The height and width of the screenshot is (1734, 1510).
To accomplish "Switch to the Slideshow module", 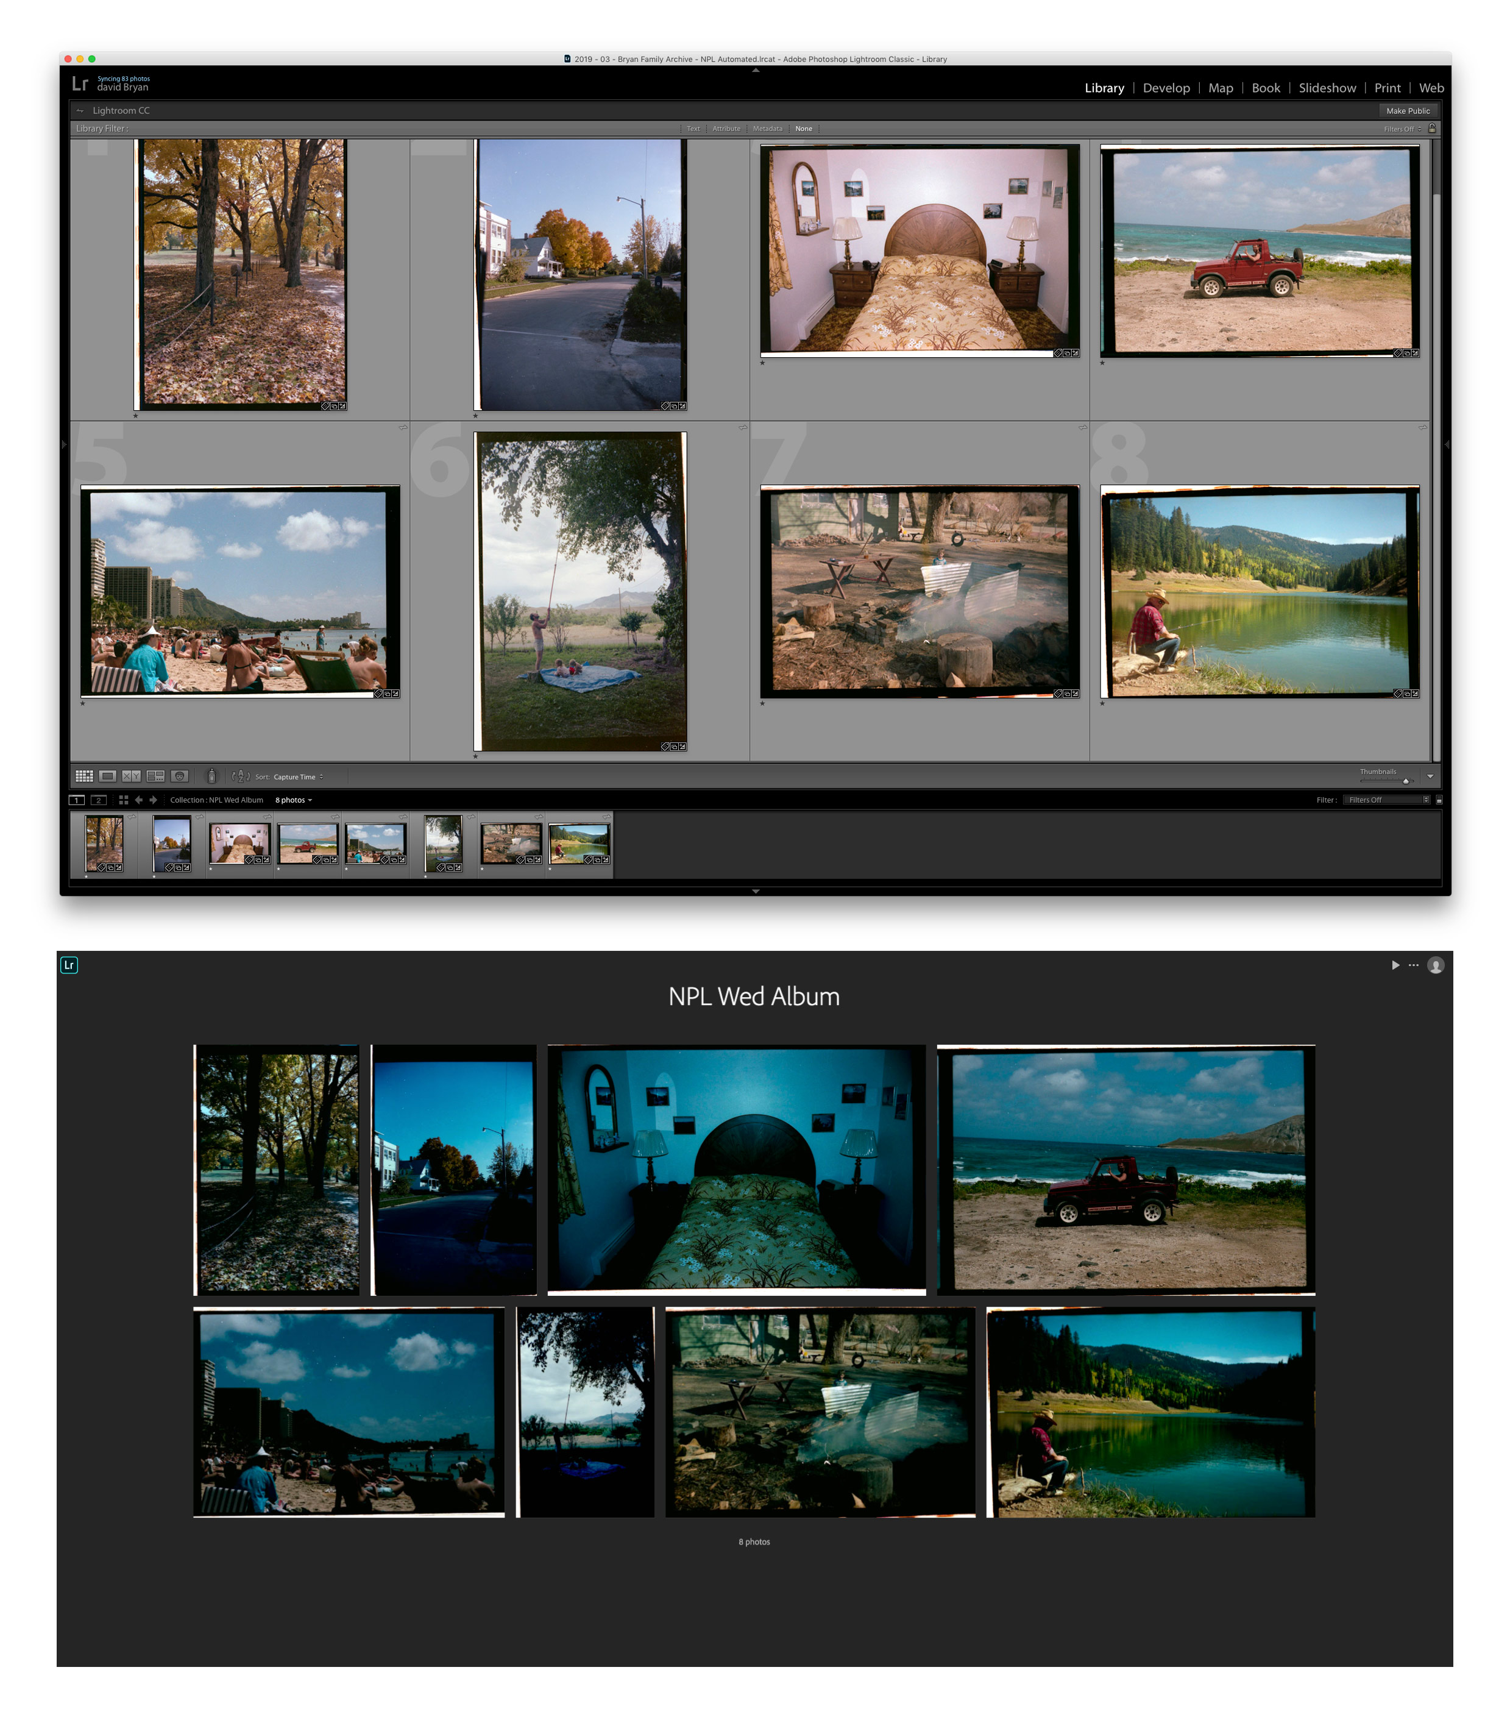I will click(x=1327, y=88).
